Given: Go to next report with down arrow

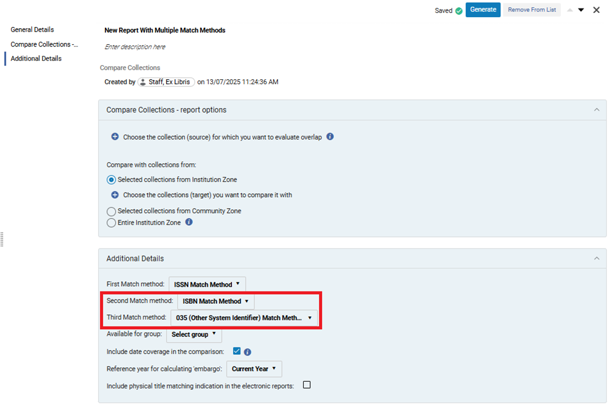Looking at the screenshot, I should pos(581,10).
